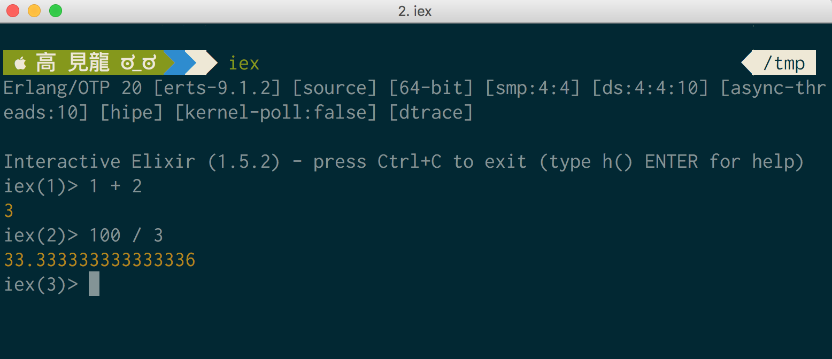Minimize the terminal with the yellow button
The height and width of the screenshot is (359, 832).
click(x=34, y=11)
